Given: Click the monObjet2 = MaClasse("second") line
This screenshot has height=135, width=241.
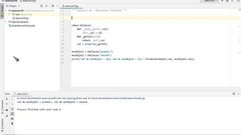Looking at the screenshot, I should (x=92, y=55).
